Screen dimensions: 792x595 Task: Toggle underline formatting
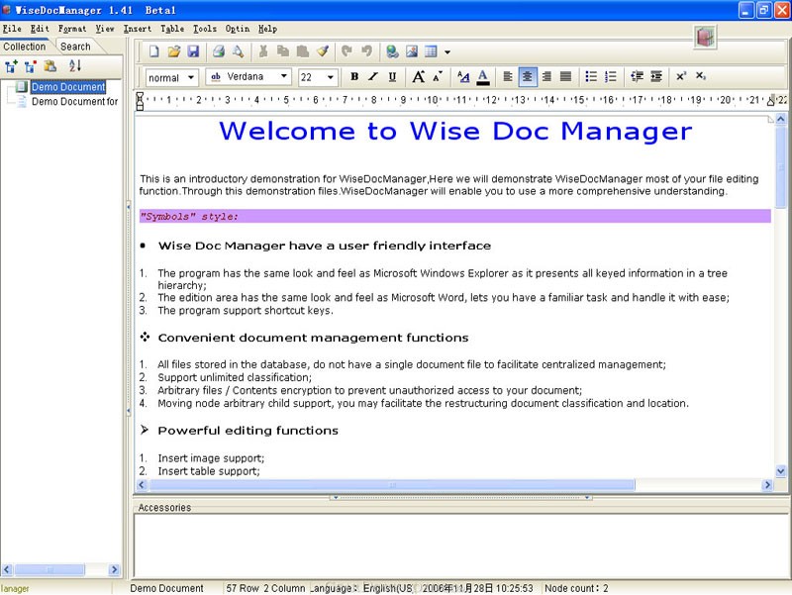(392, 76)
